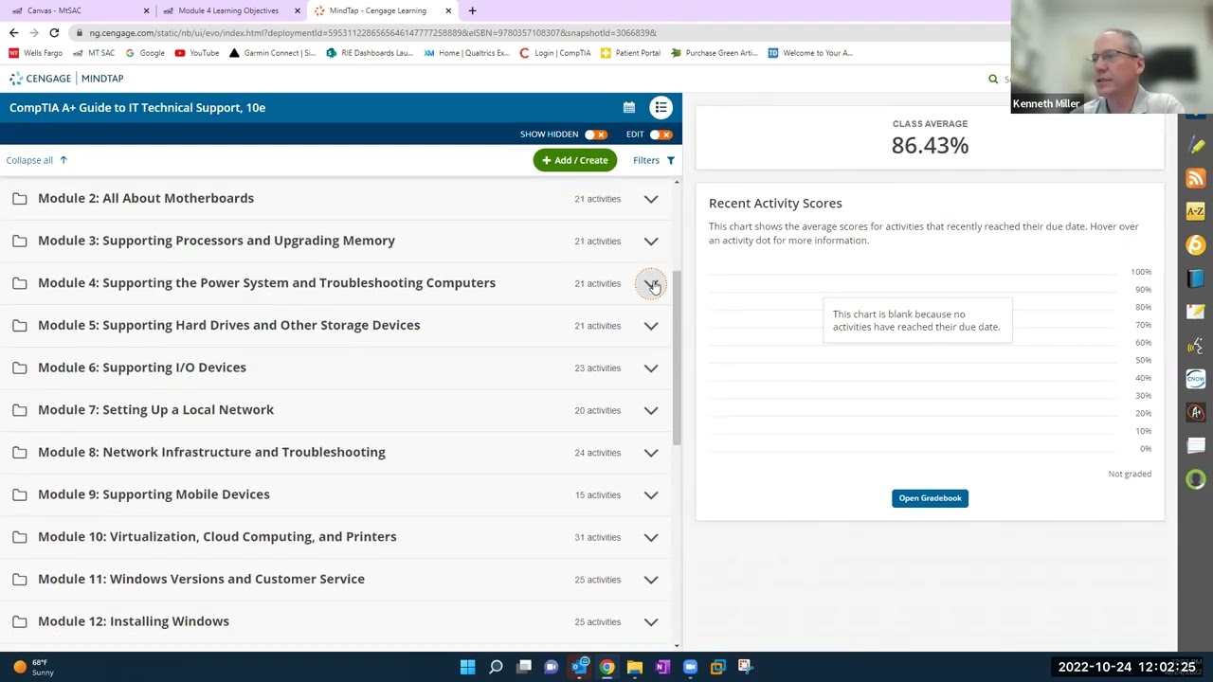
Task: Expand Module 2: All About Motherboards chevron
Action: coord(651,199)
